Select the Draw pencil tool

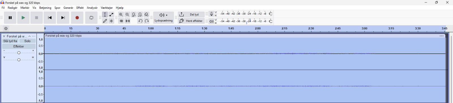click(105, 21)
